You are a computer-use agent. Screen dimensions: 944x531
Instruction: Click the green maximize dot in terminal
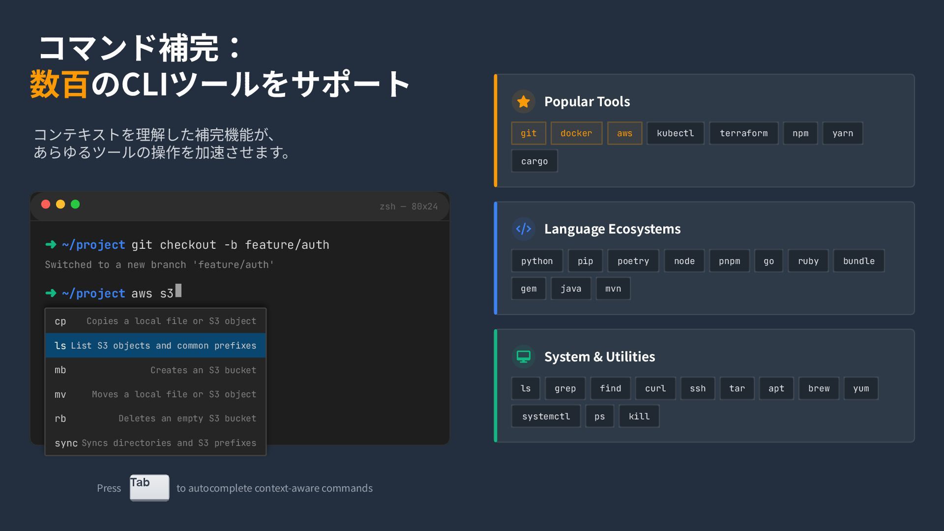75,205
